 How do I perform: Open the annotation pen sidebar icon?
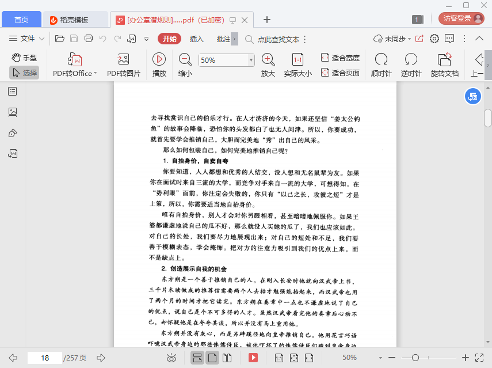tap(13, 133)
